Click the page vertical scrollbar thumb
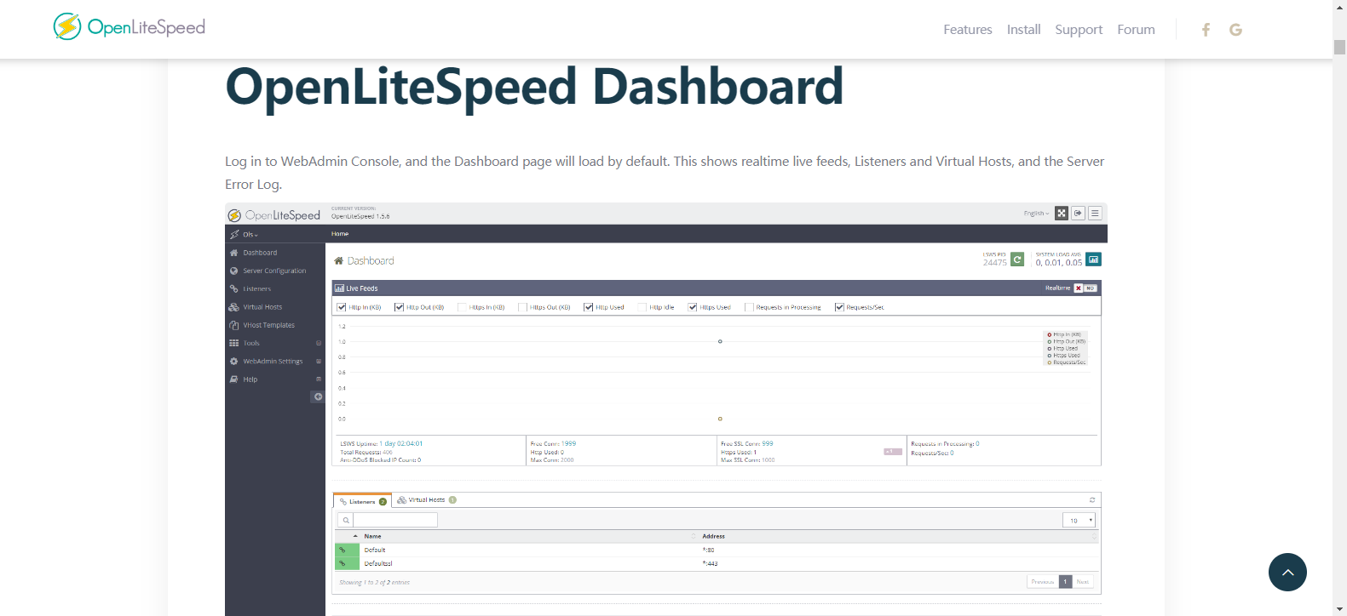The height and width of the screenshot is (616, 1347). (x=1339, y=47)
